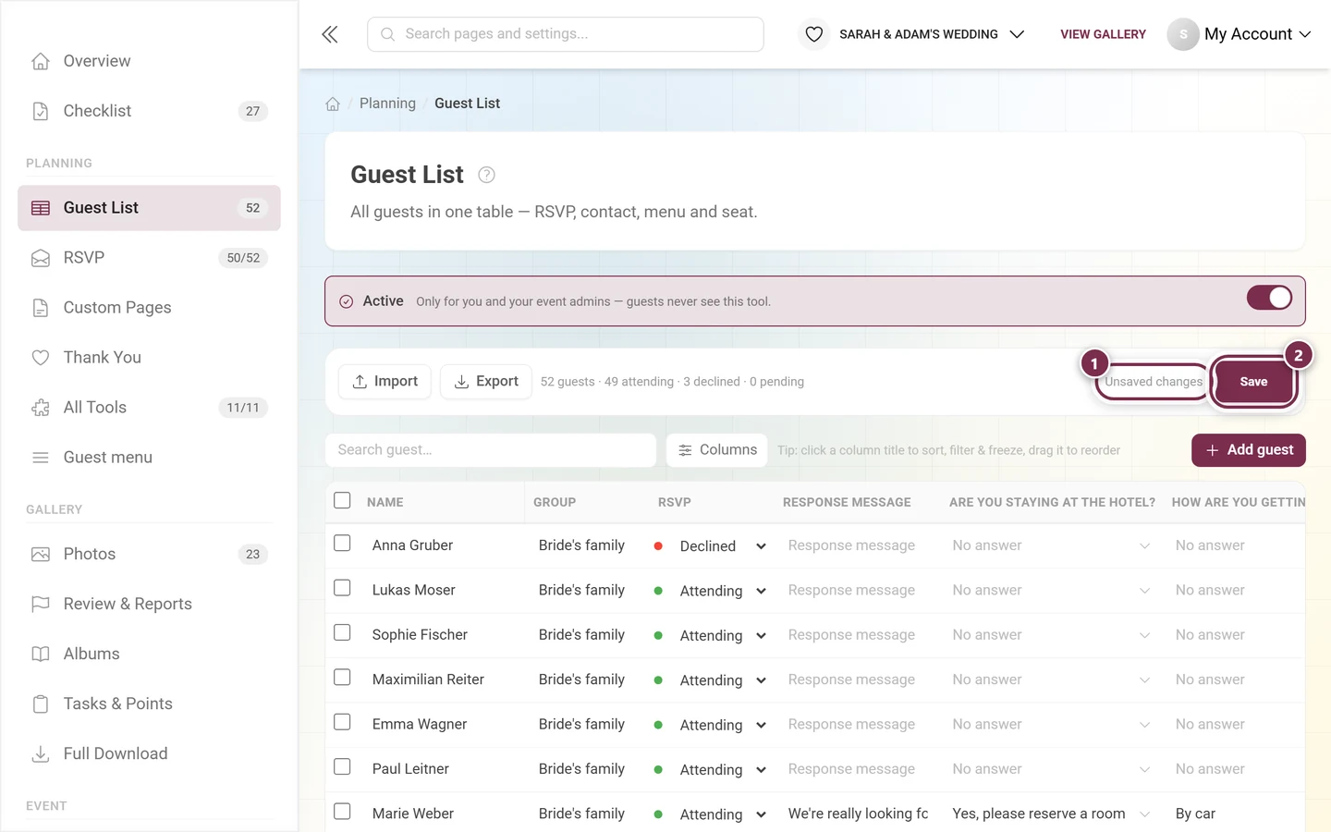
Task: Click the account avatar circle
Action: (x=1183, y=34)
